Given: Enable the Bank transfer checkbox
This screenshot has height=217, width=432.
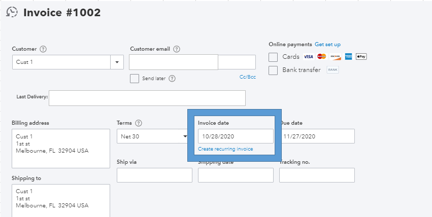Looking at the screenshot, I should coord(273,70).
